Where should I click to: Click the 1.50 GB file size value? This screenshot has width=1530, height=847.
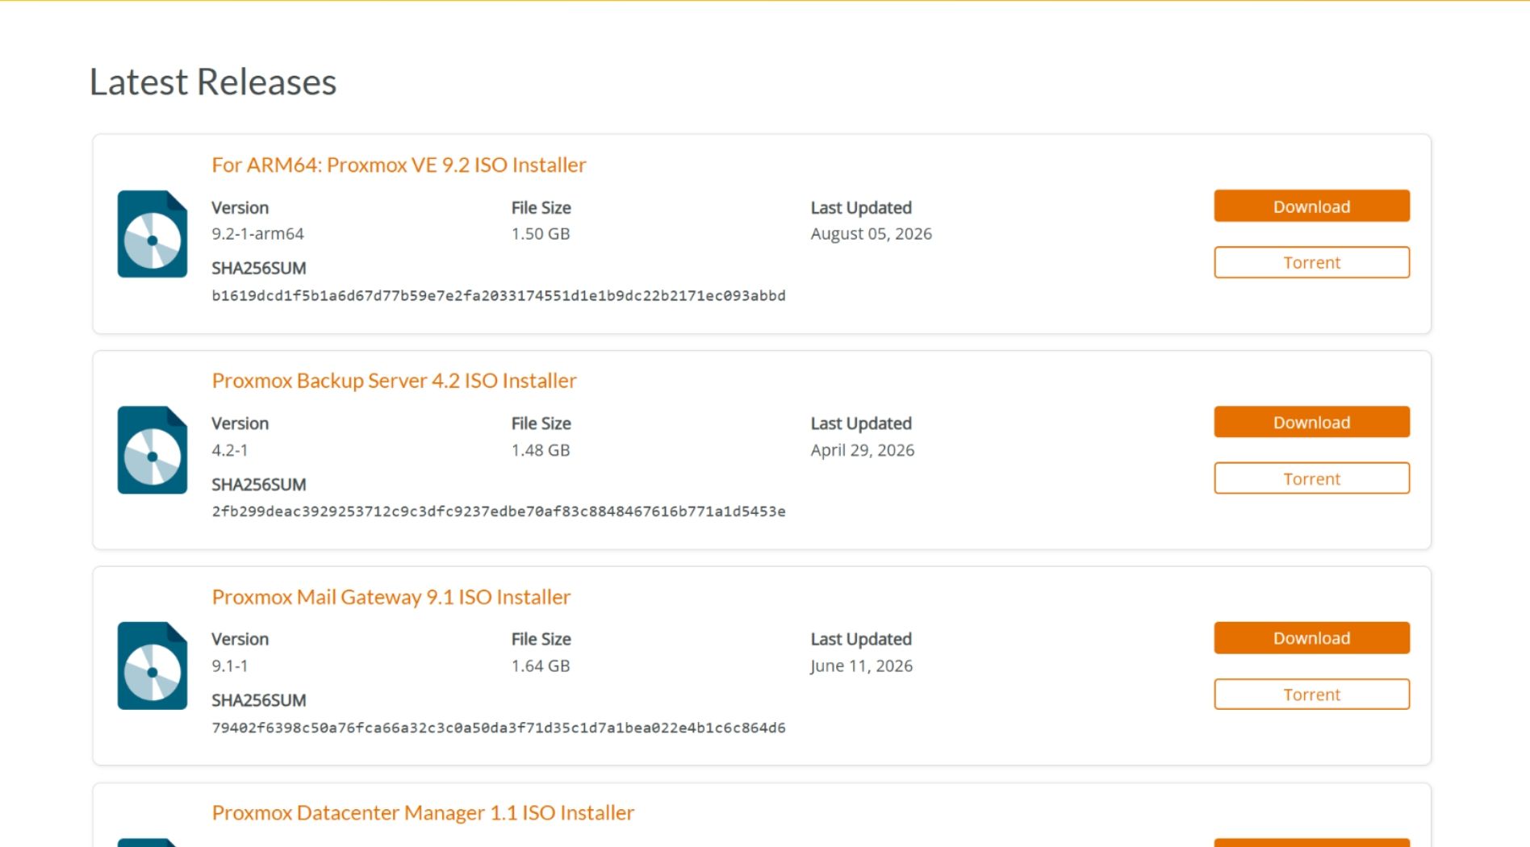tap(541, 234)
